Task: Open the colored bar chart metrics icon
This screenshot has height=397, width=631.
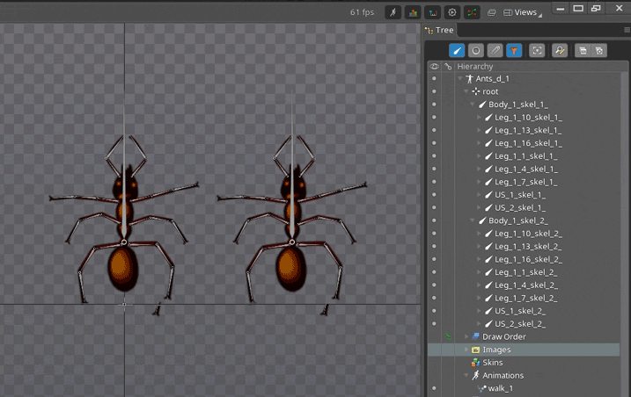Action: coord(413,12)
